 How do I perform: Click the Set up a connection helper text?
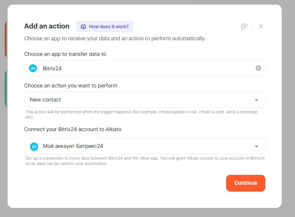145,161
